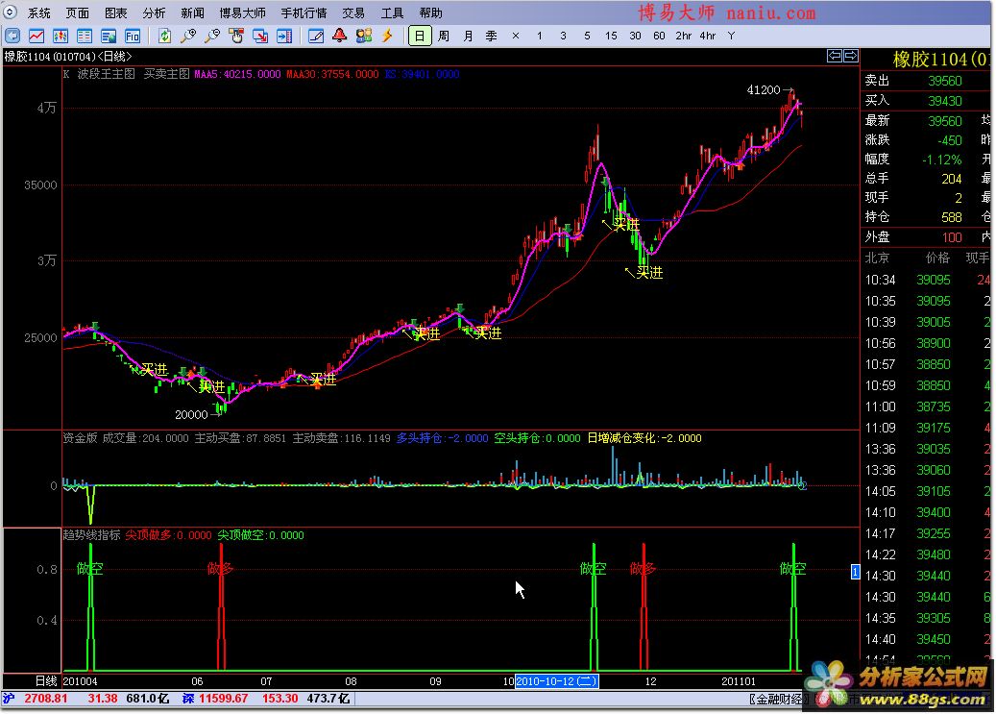Viewport: 996px width, 714px height.
Task: Click the blue arrow side panel icon
Action: 284,37
